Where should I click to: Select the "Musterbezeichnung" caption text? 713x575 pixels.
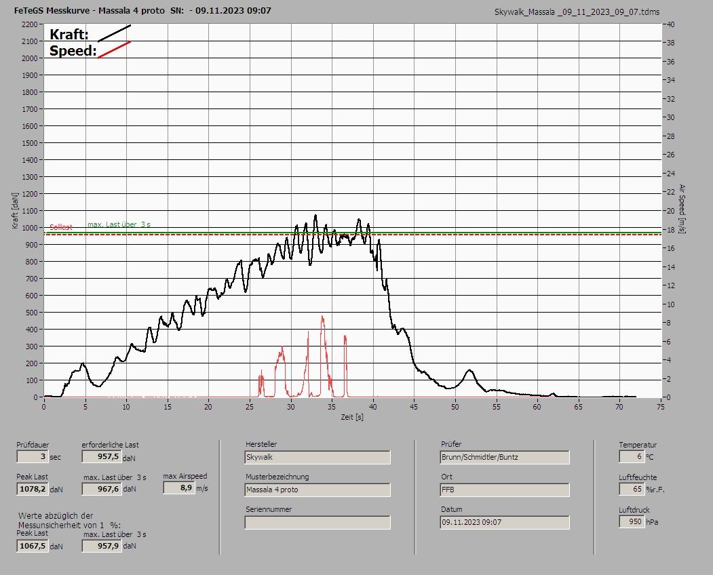(x=277, y=477)
